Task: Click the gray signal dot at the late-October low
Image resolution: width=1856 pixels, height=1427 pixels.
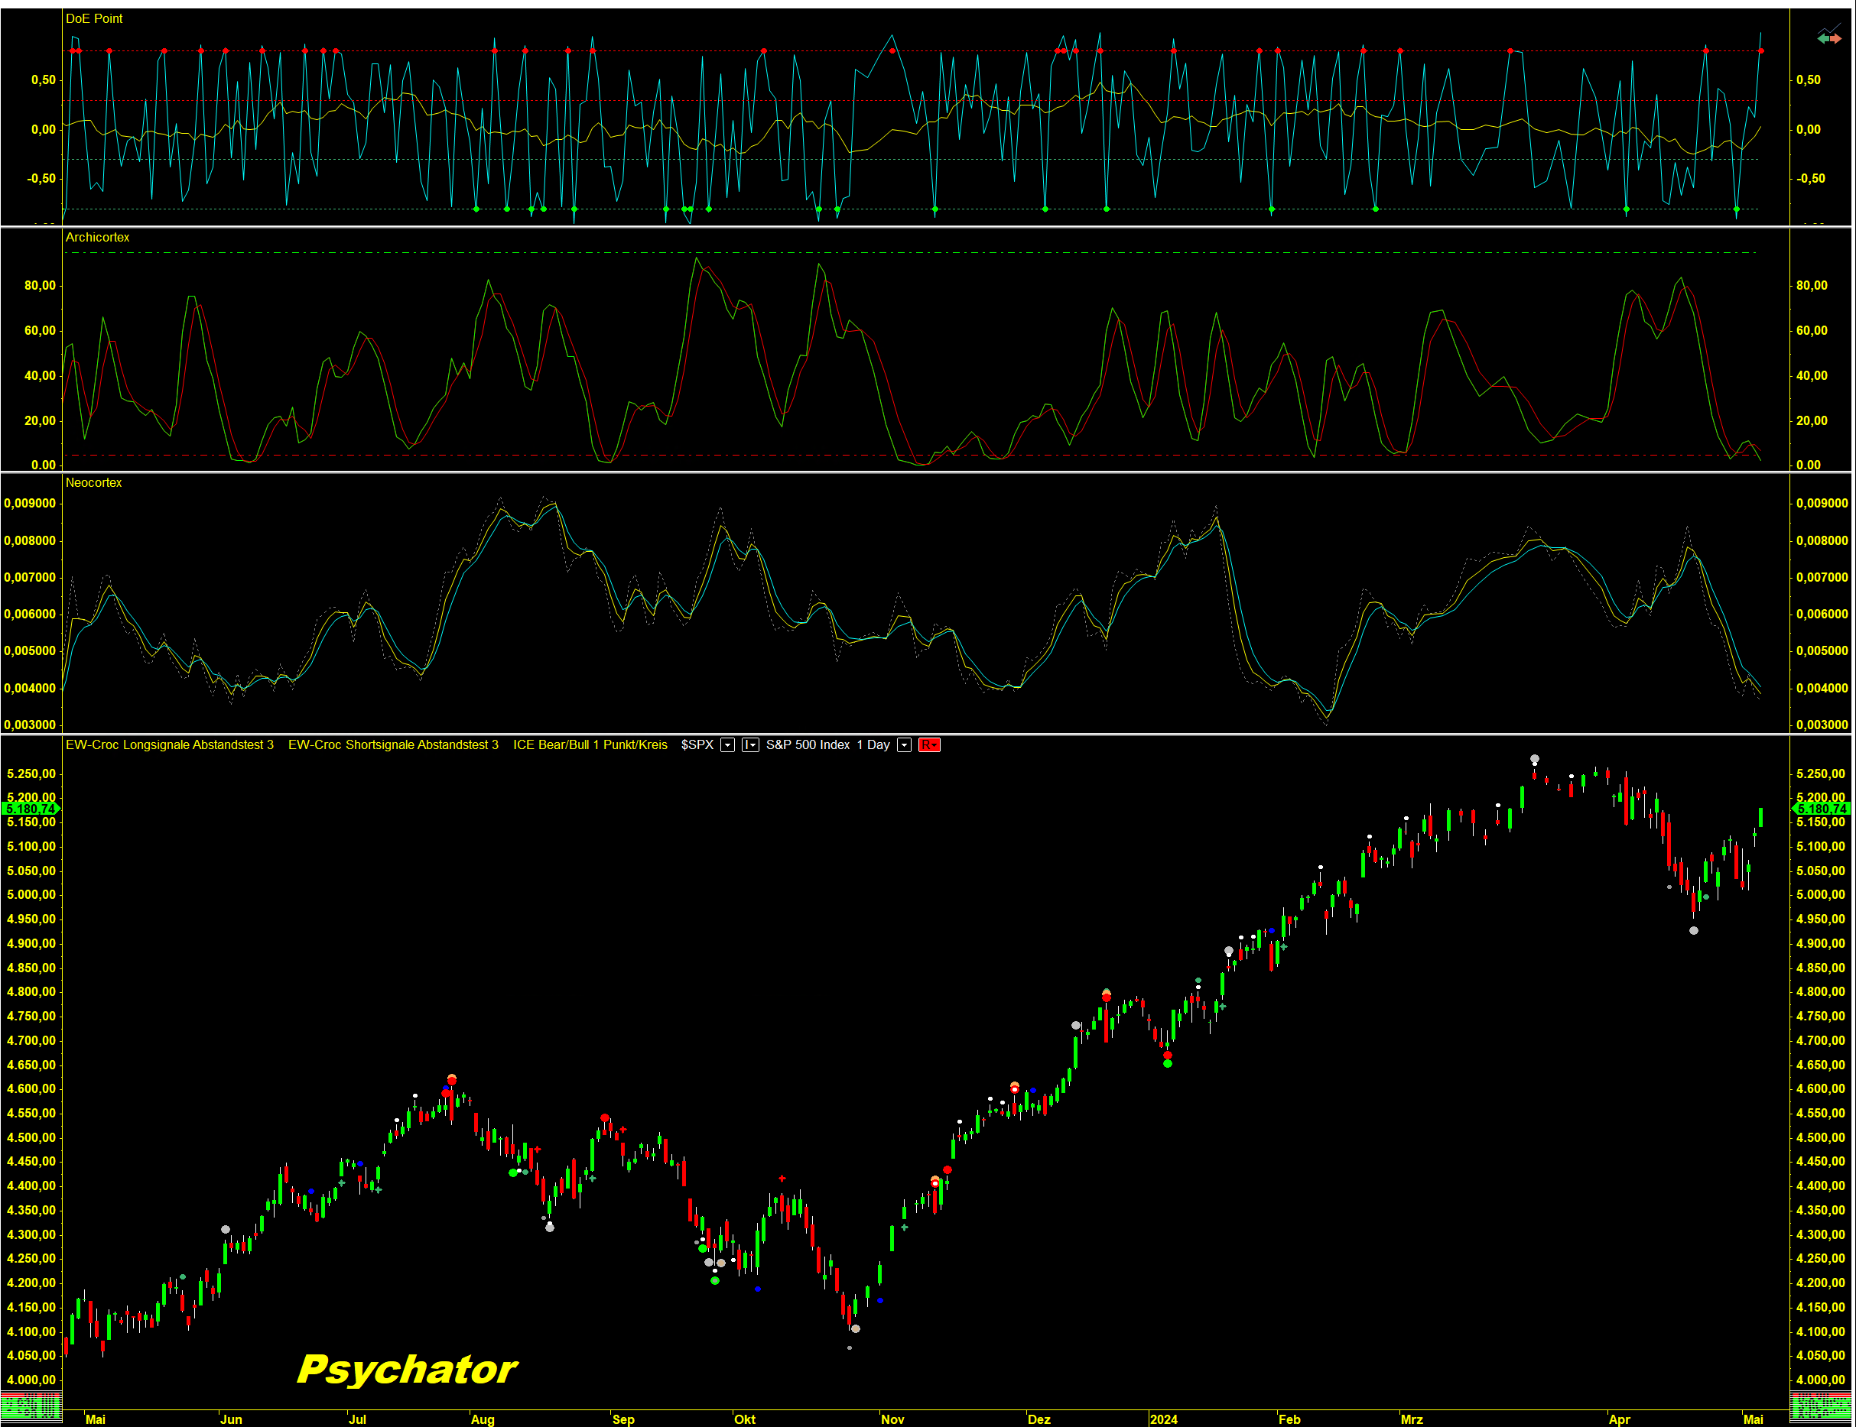Action: tap(856, 1328)
